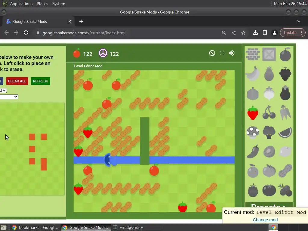Viewport: 308px width, 231px height.
Task: Open Chrome profile menu
Action: 274,33
